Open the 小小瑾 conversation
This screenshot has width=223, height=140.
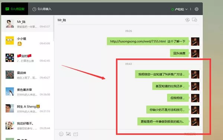tap(27, 41)
